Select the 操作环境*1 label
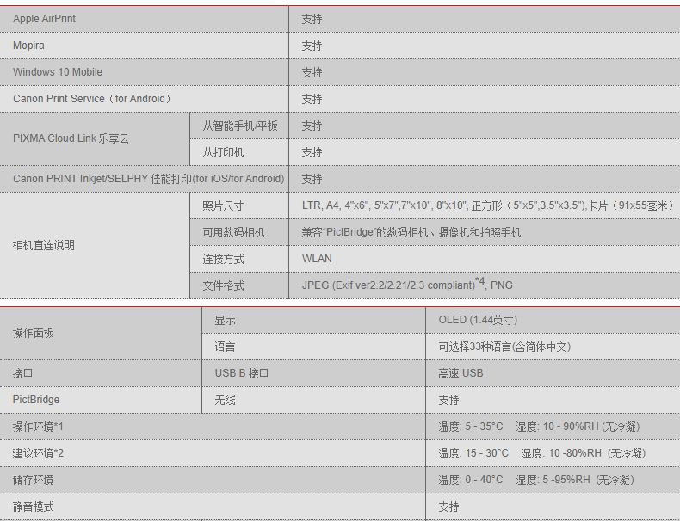The height and width of the screenshot is (521, 680). coord(38,426)
